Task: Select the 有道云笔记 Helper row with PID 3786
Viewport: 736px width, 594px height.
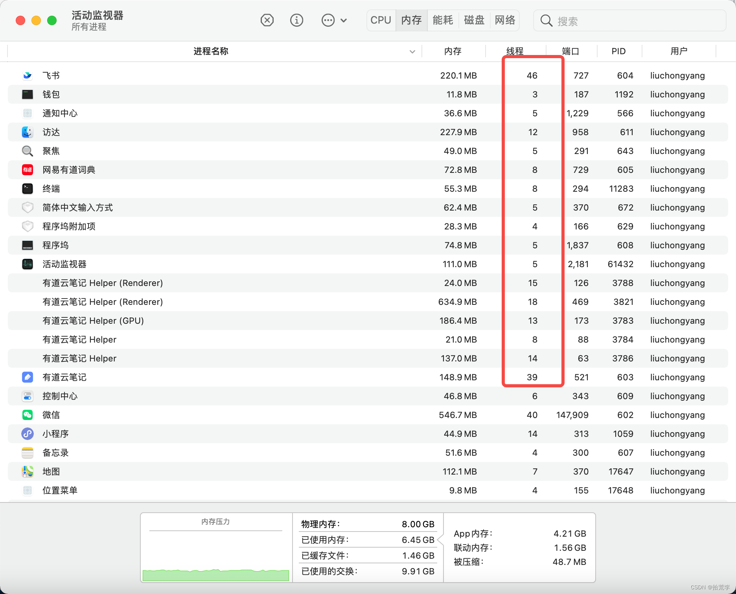Action: pos(368,358)
